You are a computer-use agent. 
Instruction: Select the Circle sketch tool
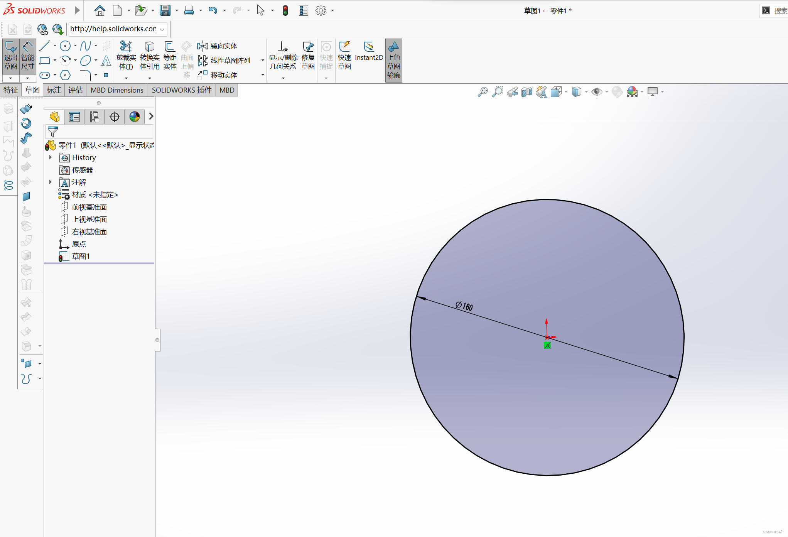click(x=65, y=46)
